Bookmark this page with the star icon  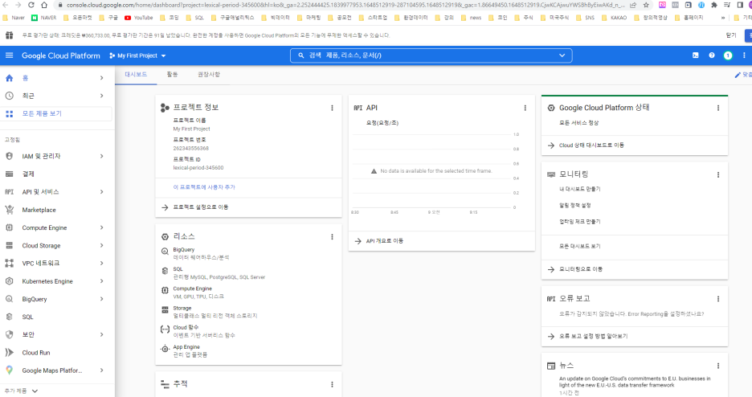tap(646, 5)
